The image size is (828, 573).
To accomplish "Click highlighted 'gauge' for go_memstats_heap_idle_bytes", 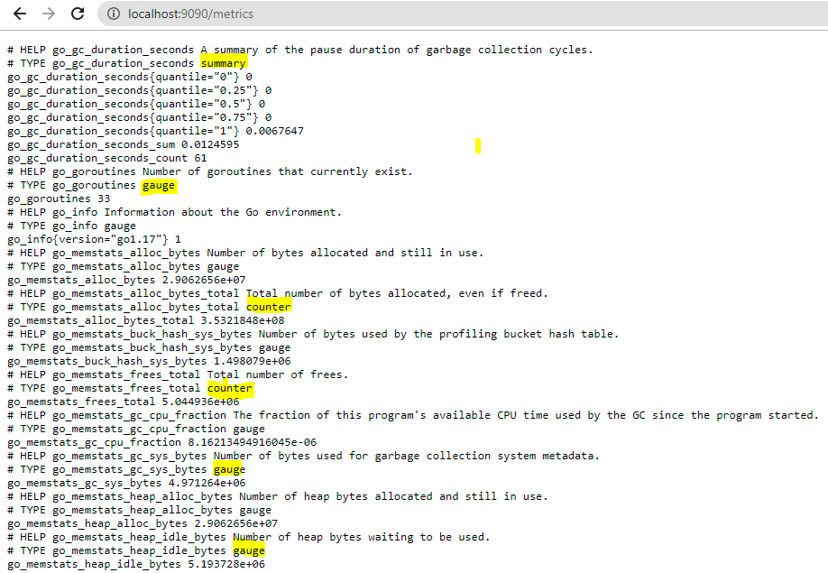I will pyautogui.click(x=249, y=550).
